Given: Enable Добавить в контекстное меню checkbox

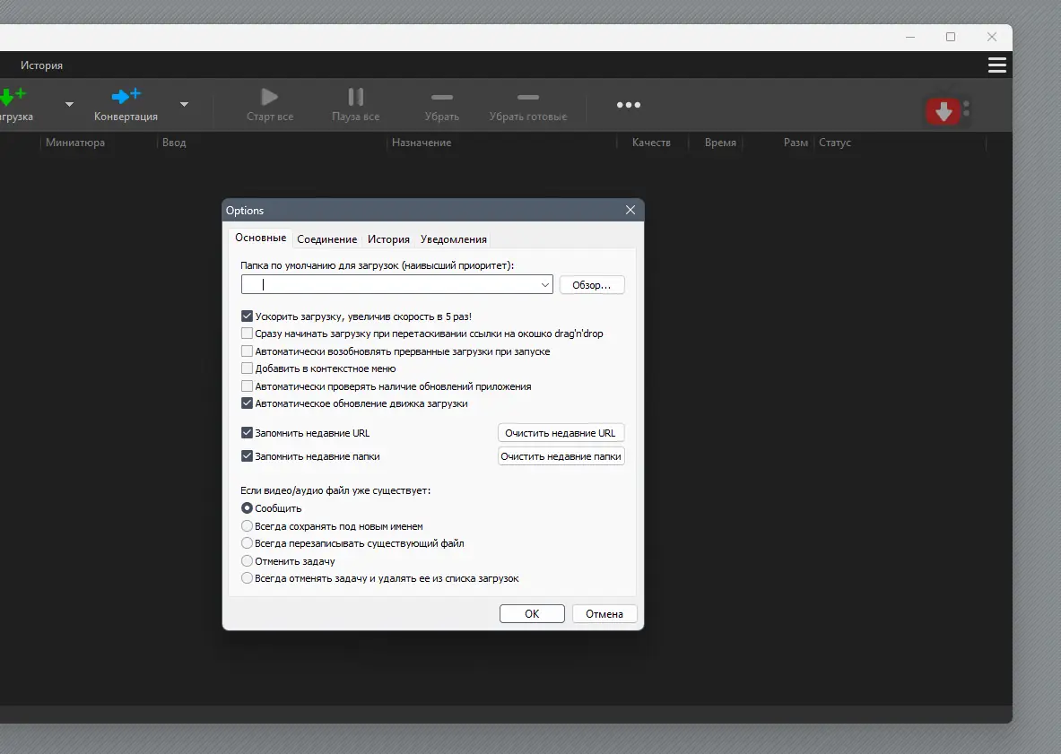Looking at the screenshot, I should tap(247, 368).
